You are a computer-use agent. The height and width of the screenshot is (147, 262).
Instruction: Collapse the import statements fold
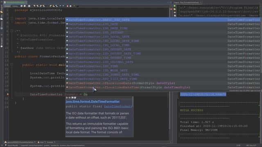click(x=12, y=18)
